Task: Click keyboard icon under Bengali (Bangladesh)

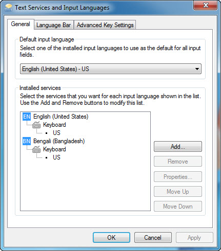Action: (36, 149)
